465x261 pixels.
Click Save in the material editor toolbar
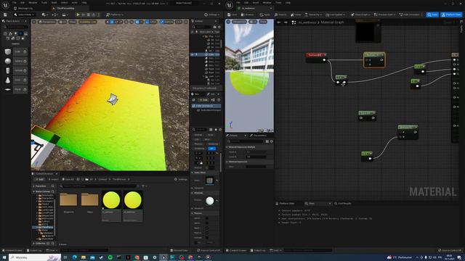(x=232, y=14)
